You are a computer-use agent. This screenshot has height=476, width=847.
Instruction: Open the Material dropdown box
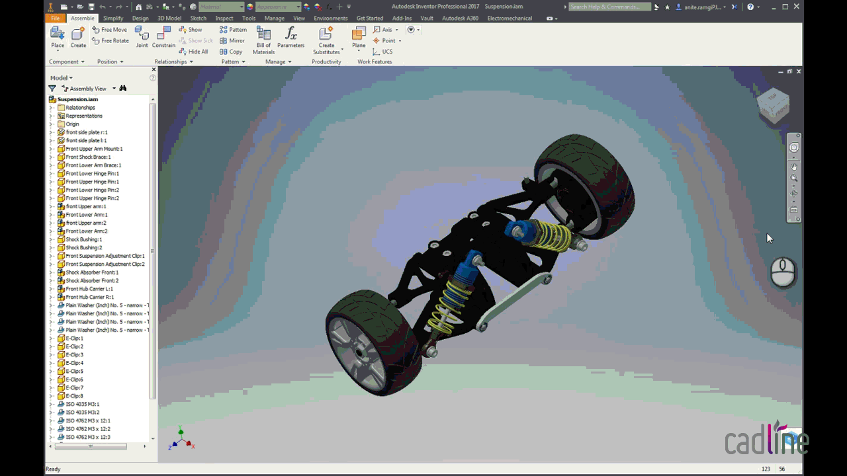(221, 7)
